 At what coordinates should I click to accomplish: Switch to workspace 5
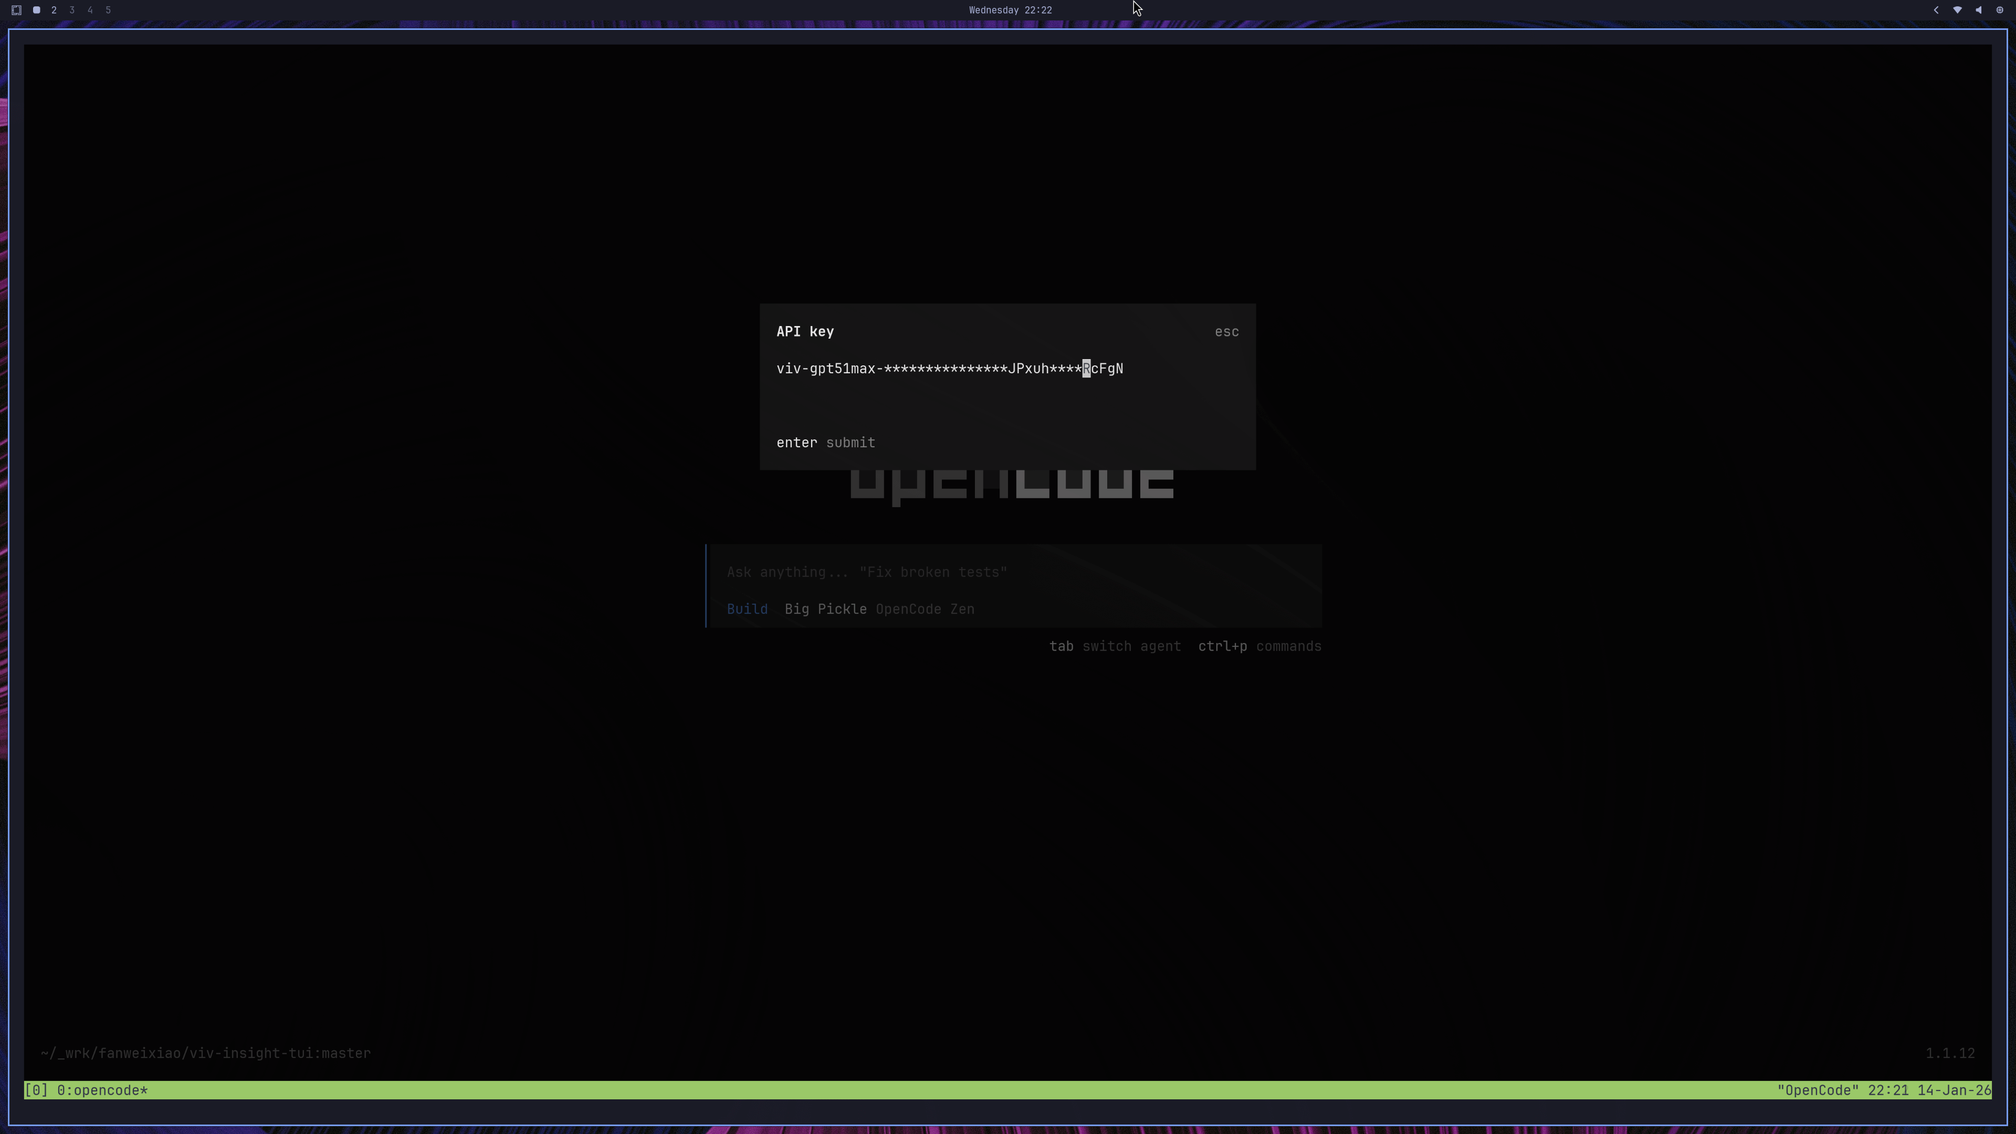pos(108,10)
